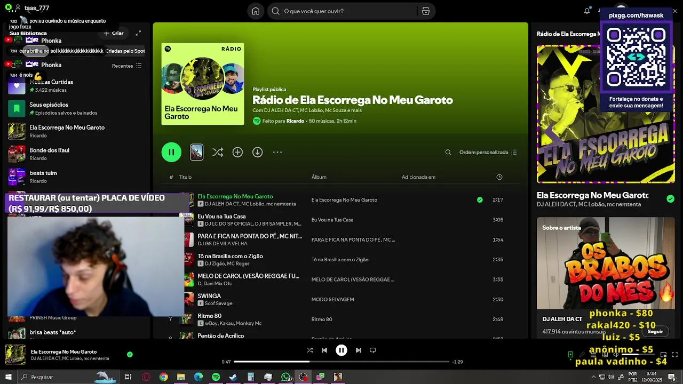
Task: Toggle saved checkmark in the right Now Playing panel
Action: pyautogui.click(x=670, y=199)
